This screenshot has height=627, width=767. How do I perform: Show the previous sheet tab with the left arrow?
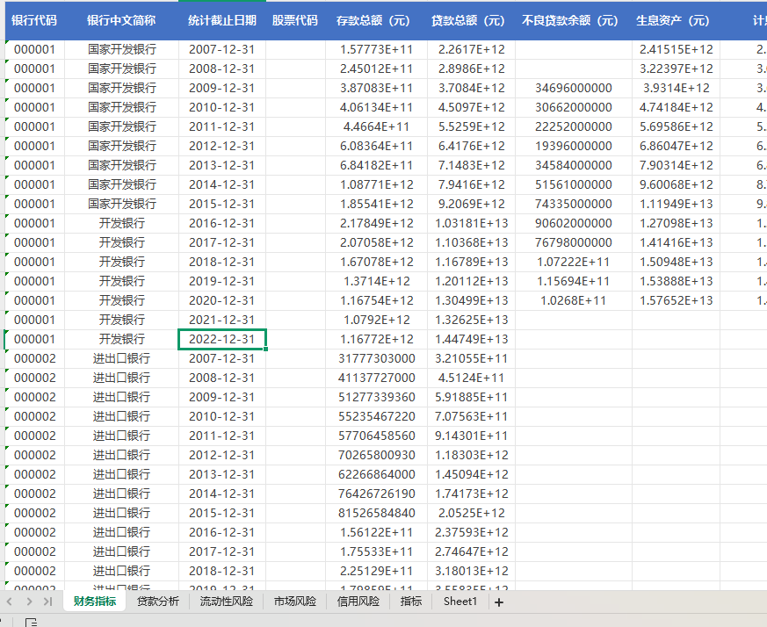[10, 602]
